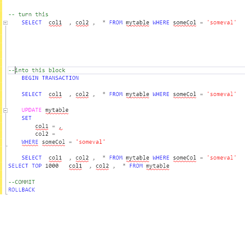Click the ROLLBACK statement
The image size is (245, 244).
pos(21,190)
